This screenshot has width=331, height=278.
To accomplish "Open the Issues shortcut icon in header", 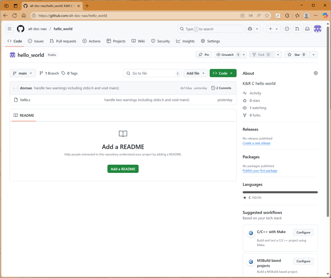I will pyautogui.click(x=287, y=29).
